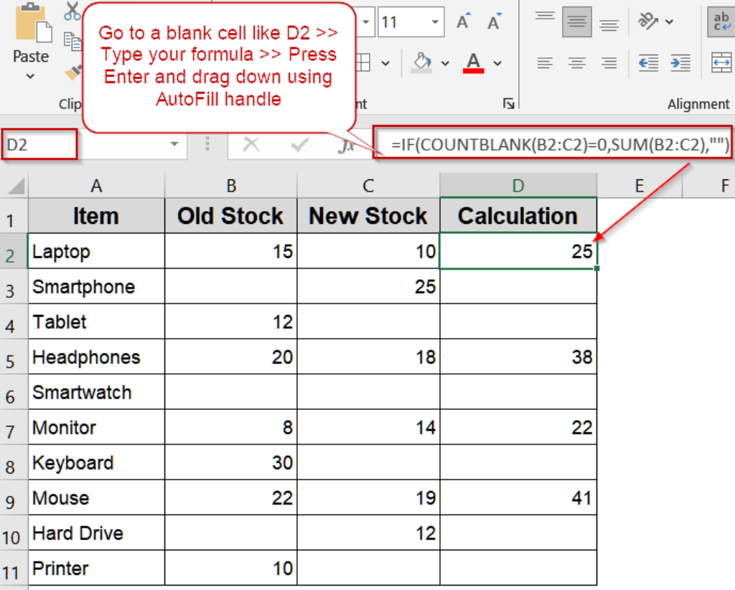The width and height of the screenshot is (735, 590).
Task: Open the Alignment dialog launcher
Action: point(509,104)
